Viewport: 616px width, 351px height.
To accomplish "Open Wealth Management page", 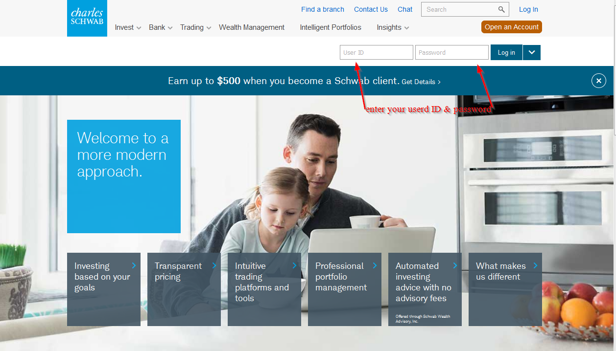I will (252, 27).
